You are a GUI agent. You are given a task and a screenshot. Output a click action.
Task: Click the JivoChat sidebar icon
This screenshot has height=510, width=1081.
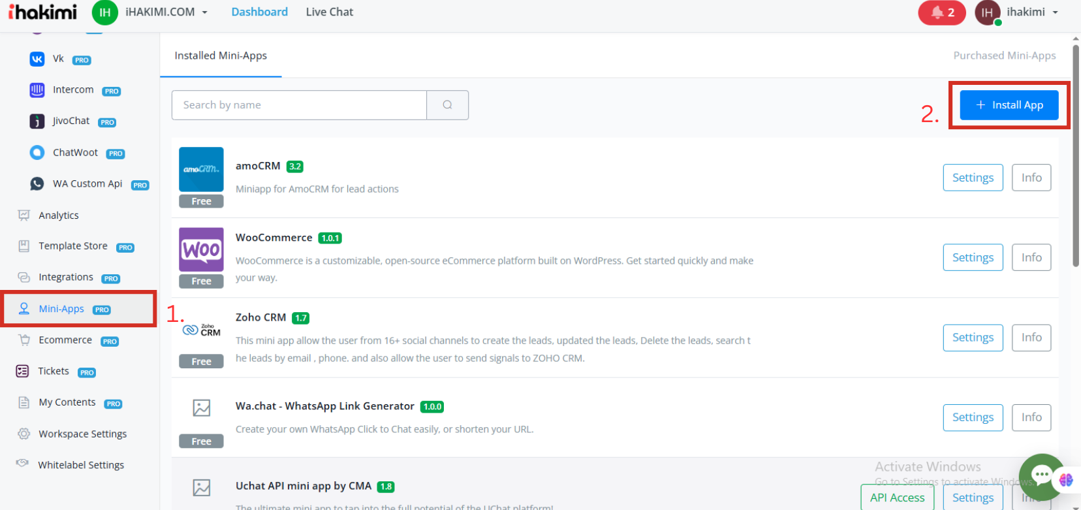click(x=37, y=121)
